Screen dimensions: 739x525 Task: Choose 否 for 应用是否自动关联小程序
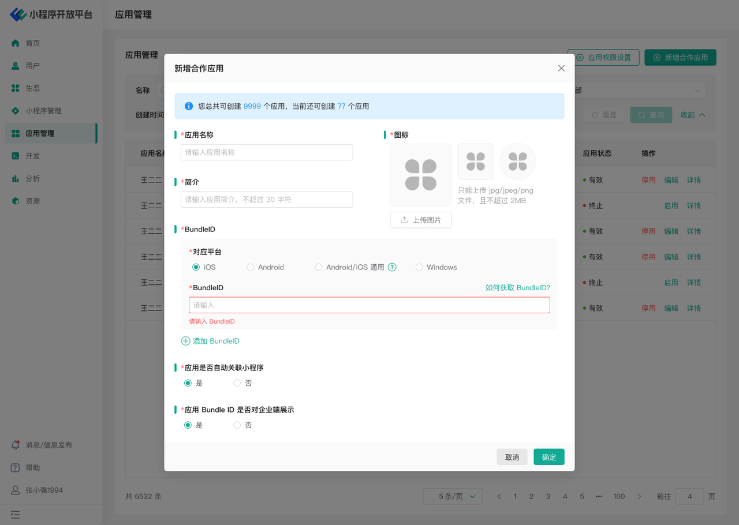click(x=237, y=383)
